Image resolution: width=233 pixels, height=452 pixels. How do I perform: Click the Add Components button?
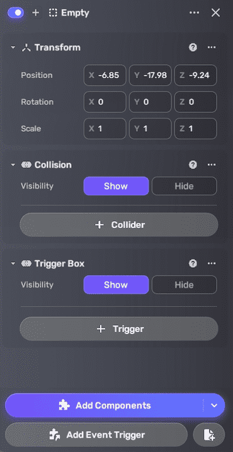pyautogui.click(x=105, y=405)
